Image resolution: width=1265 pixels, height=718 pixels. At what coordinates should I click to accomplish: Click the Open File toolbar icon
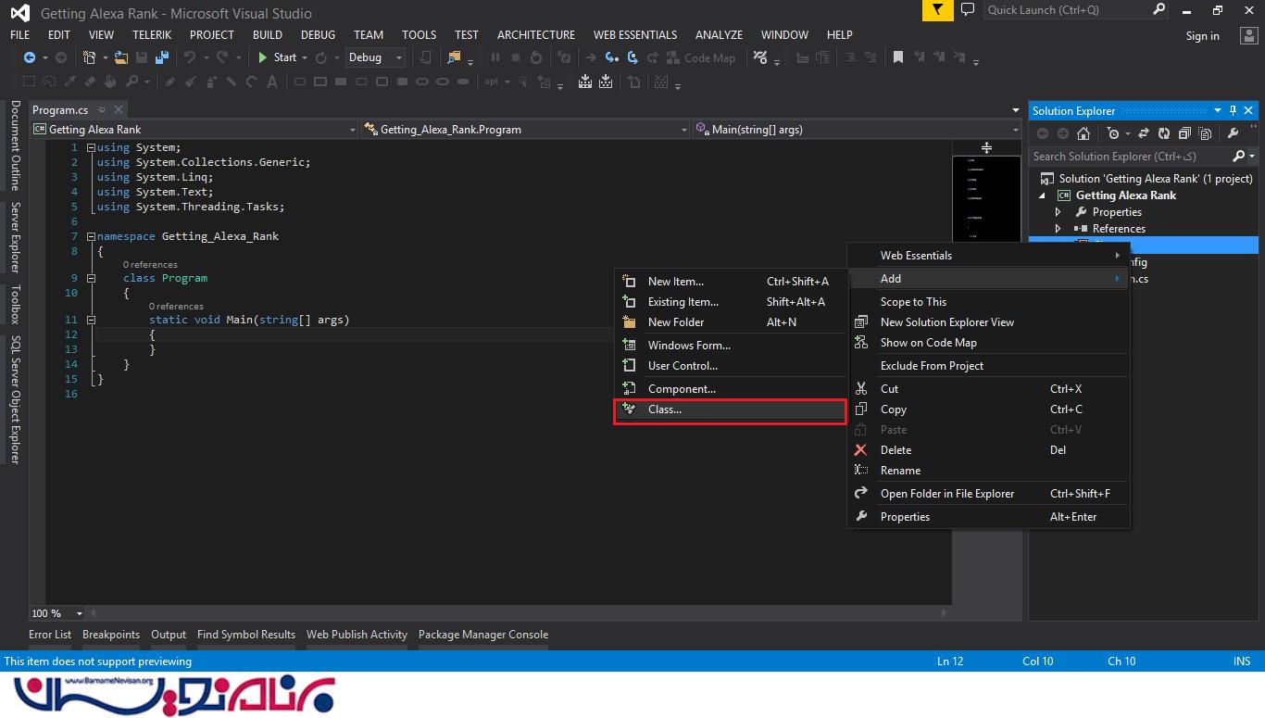pos(121,57)
